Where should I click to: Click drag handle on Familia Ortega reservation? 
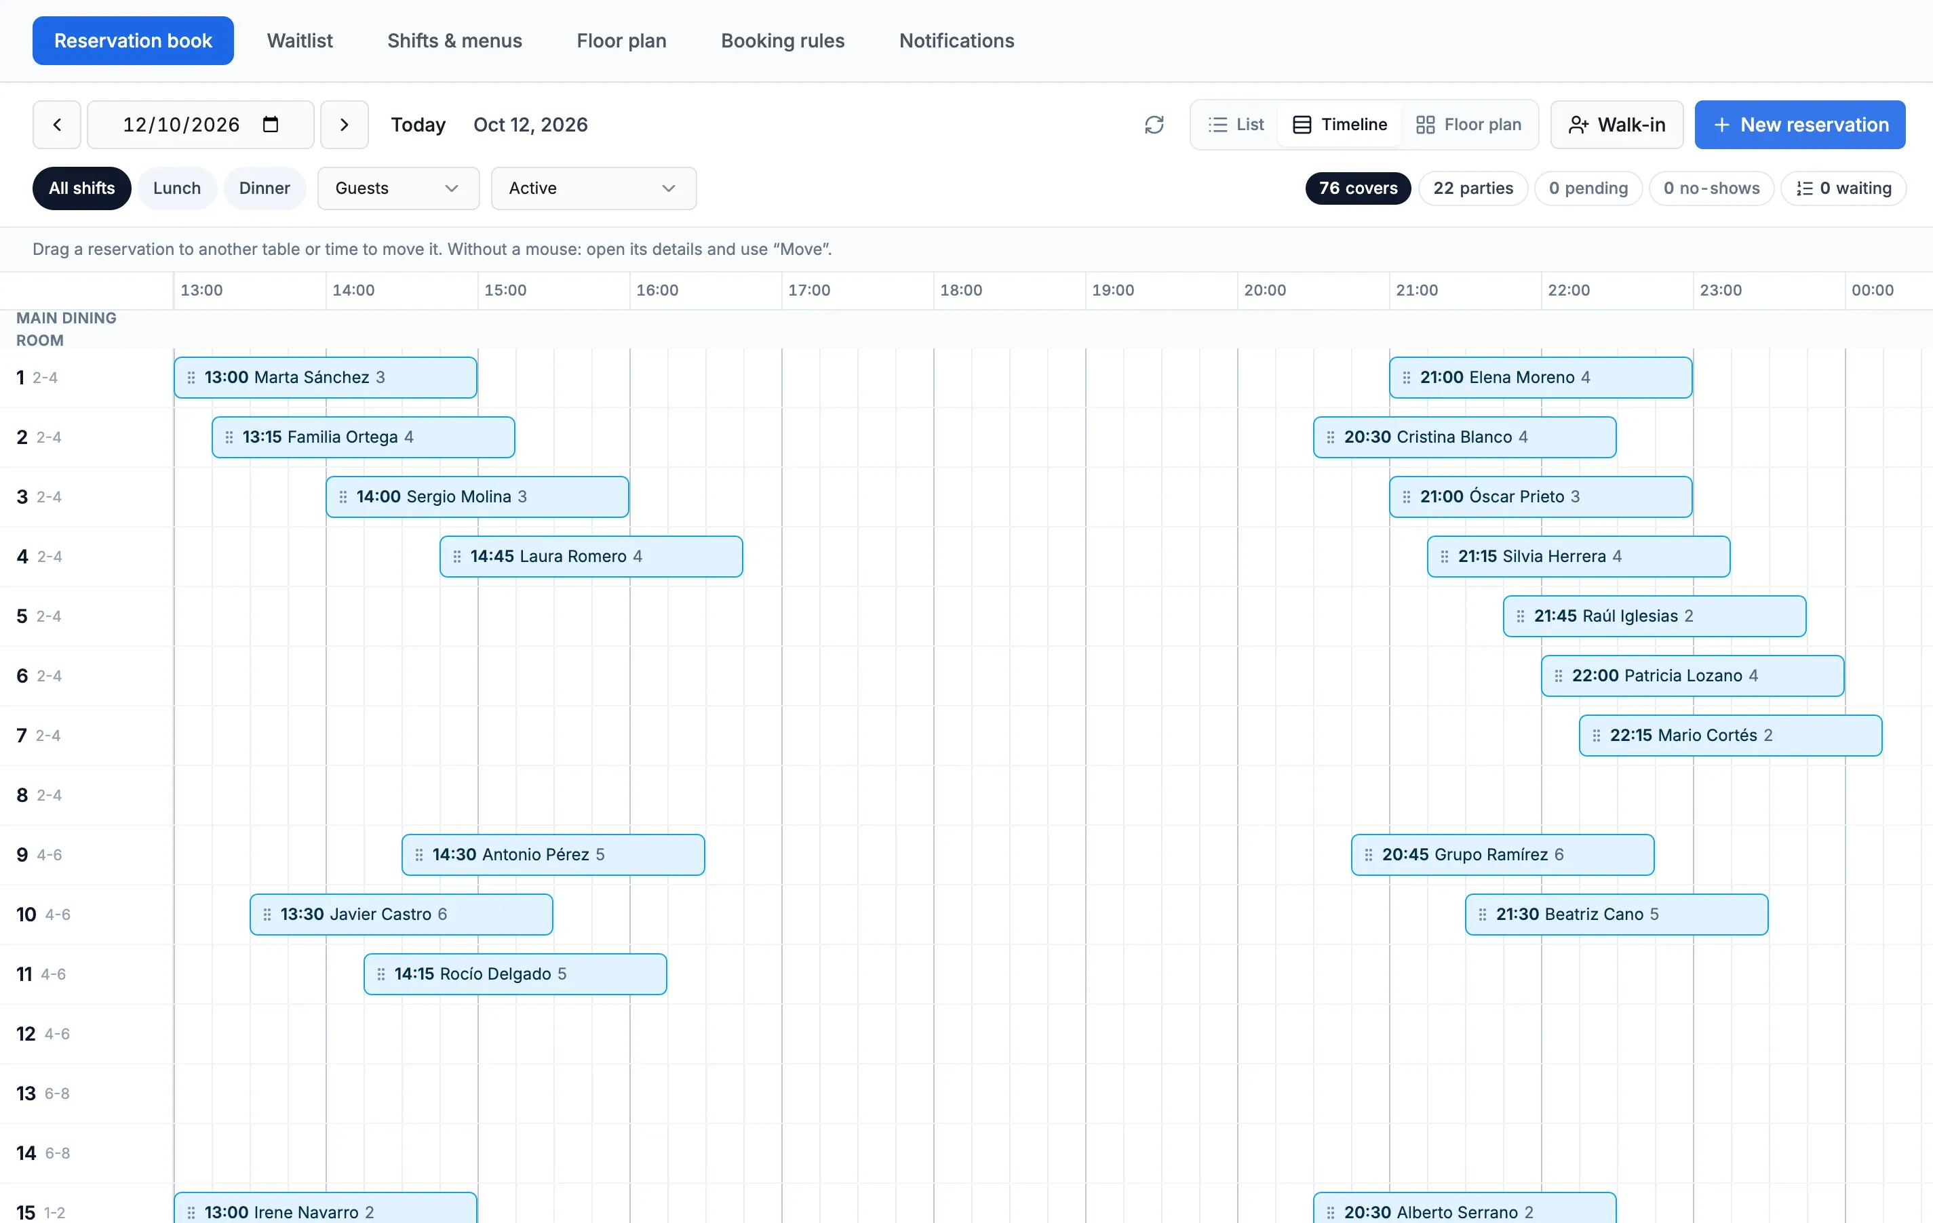229,437
